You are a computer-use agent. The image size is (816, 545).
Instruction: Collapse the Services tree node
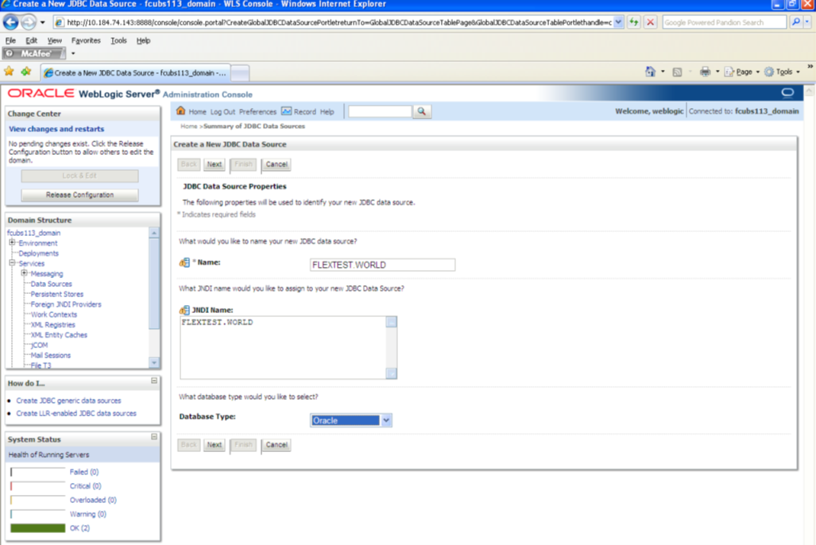[12, 263]
